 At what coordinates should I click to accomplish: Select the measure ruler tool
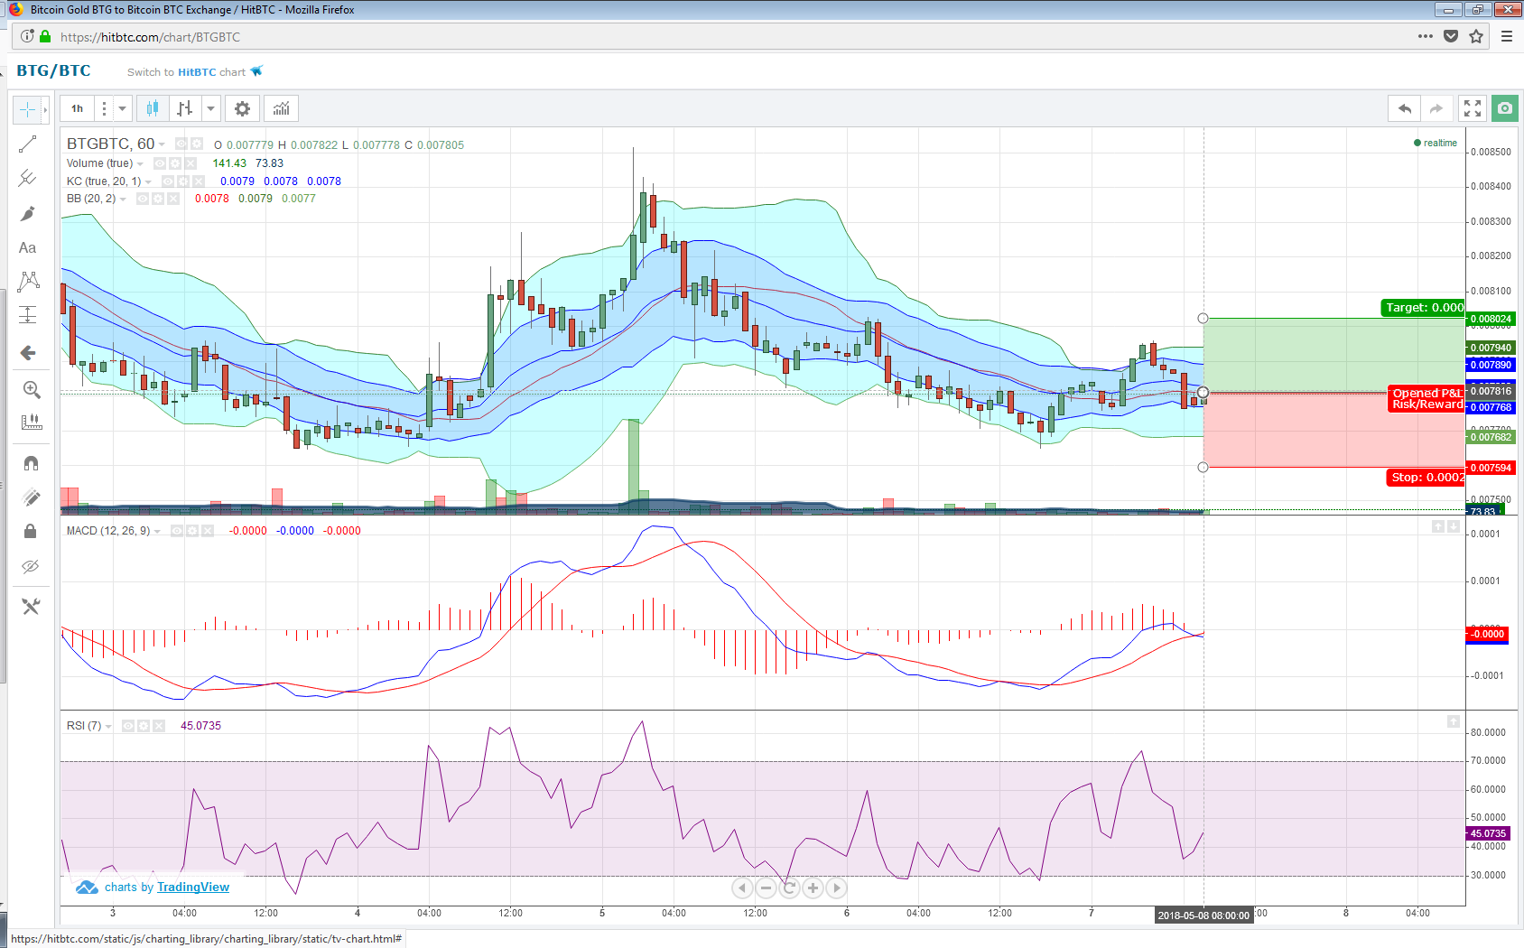click(x=32, y=423)
